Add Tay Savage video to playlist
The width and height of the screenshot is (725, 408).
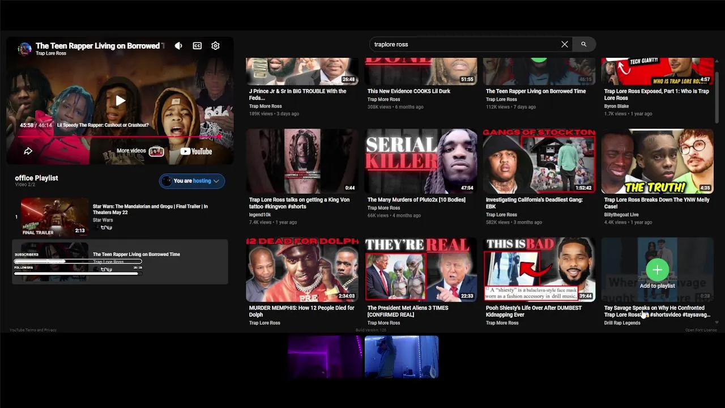coord(657,270)
